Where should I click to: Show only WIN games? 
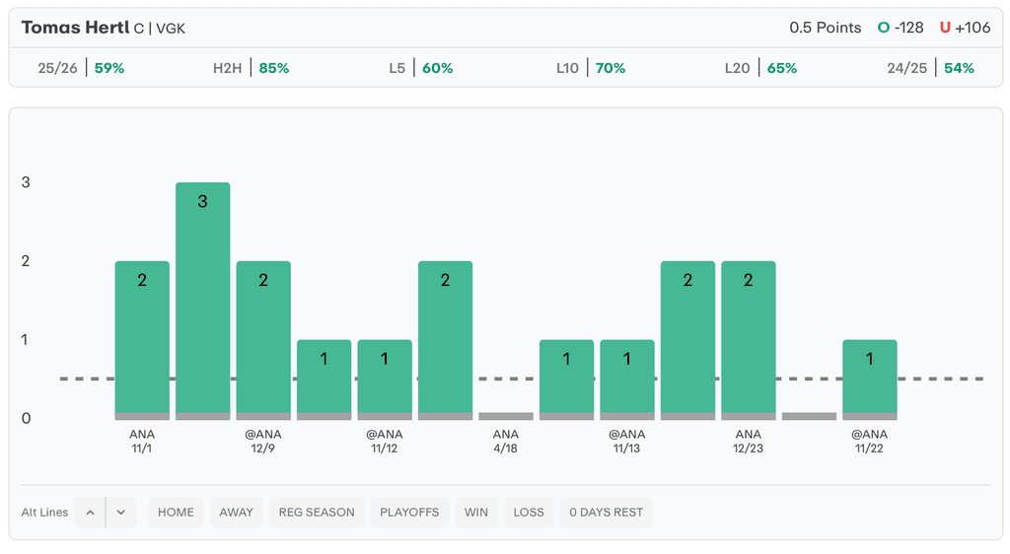[x=476, y=513]
